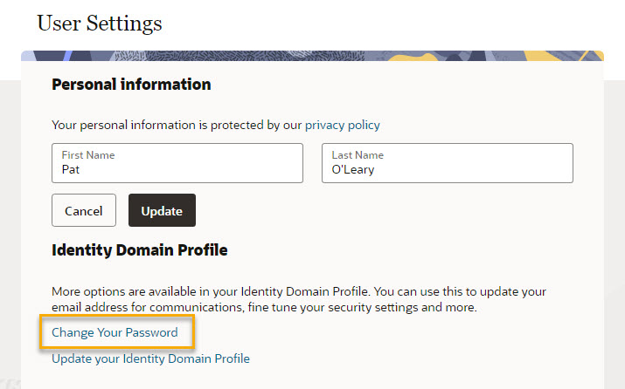Click the decorative patterned banner strip
The height and width of the screenshot is (389, 625).
(x=312, y=56)
